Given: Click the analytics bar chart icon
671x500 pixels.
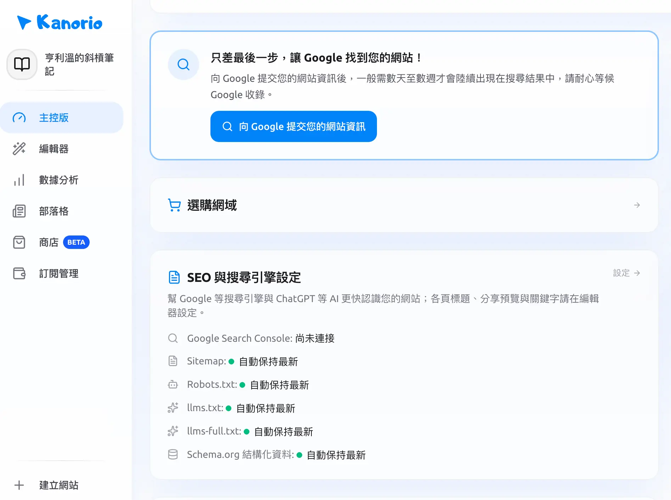Looking at the screenshot, I should [19, 180].
